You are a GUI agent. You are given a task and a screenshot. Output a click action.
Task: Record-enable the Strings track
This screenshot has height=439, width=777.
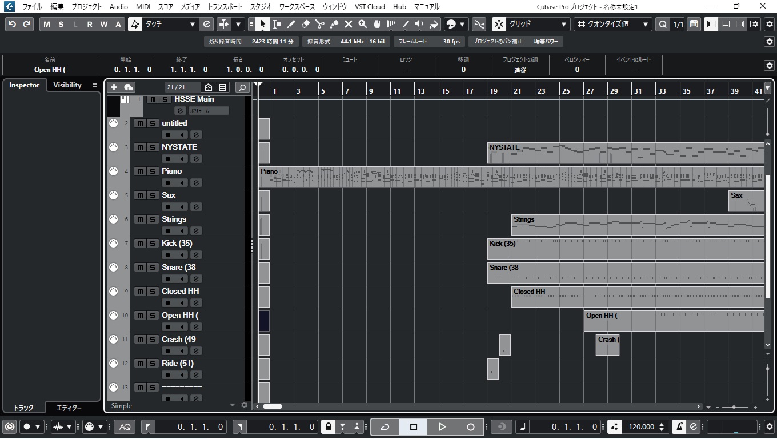168,231
